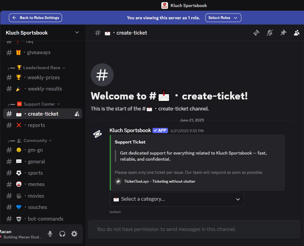Image resolution: width=304 pixels, height=246 pixels.
Task: Toggle deafen headphones icon
Action: pyautogui.click(x=62, y=234)
